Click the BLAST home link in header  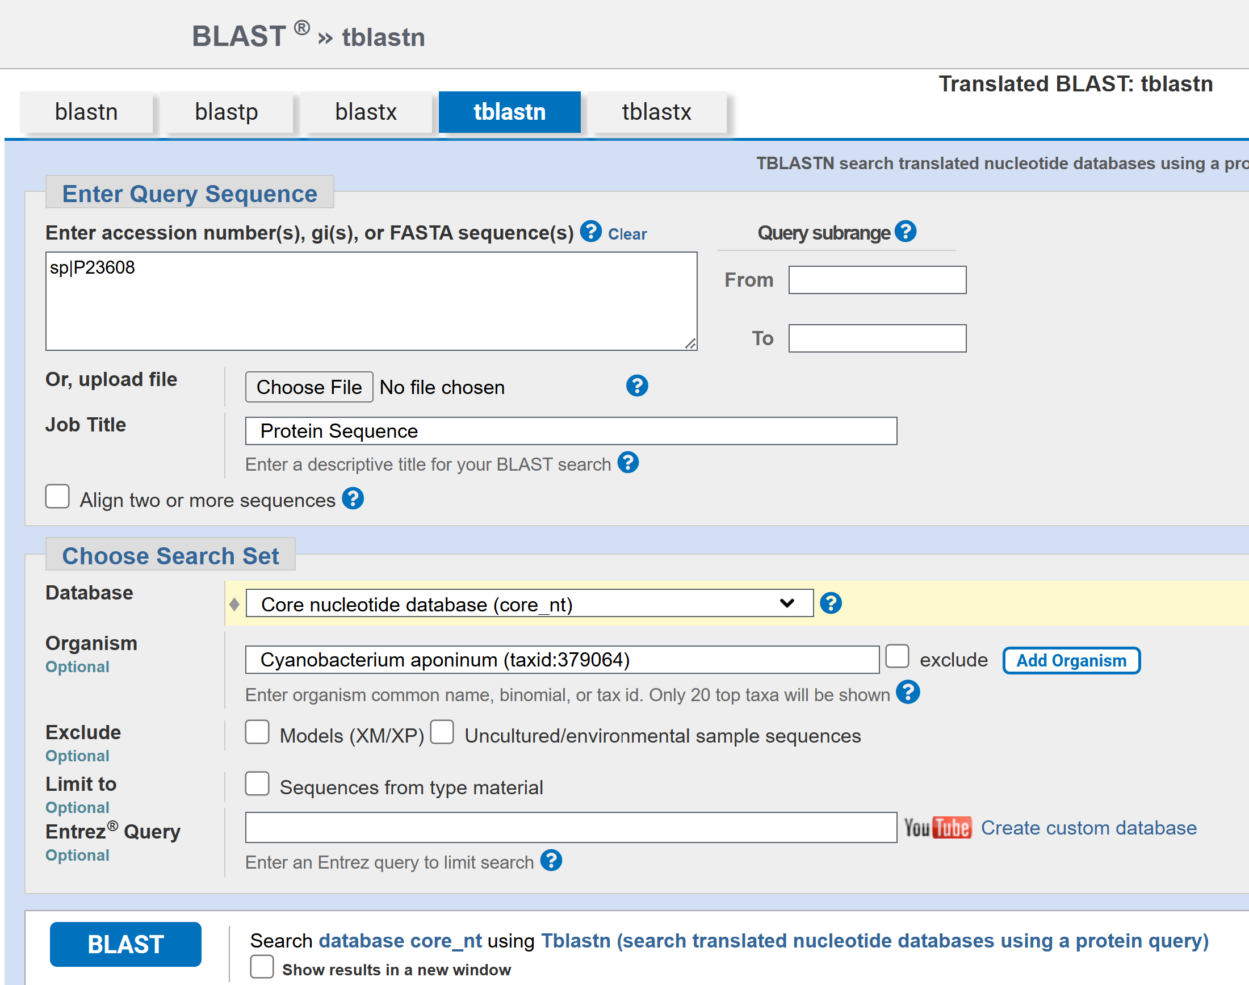(238, 36)
